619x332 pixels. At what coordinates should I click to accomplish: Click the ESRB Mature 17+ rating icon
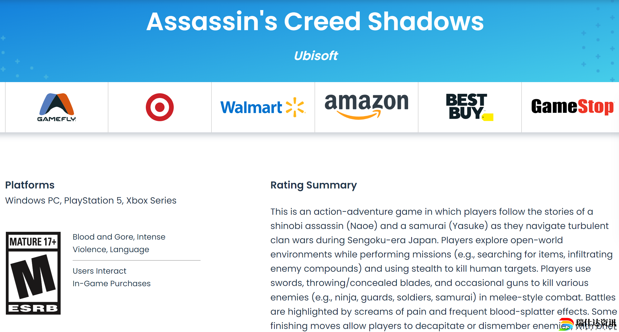tap(33, 273)
